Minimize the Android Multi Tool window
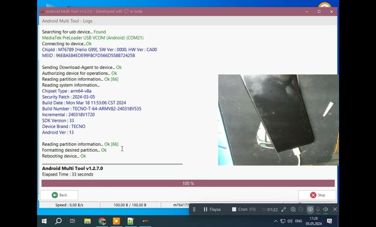Image resolution: width=376 pixels, height=227 pixels. 307,12
